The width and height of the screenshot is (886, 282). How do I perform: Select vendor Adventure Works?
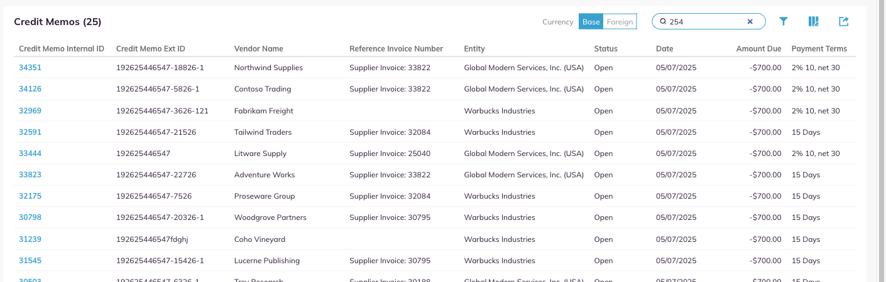(265, 175)
